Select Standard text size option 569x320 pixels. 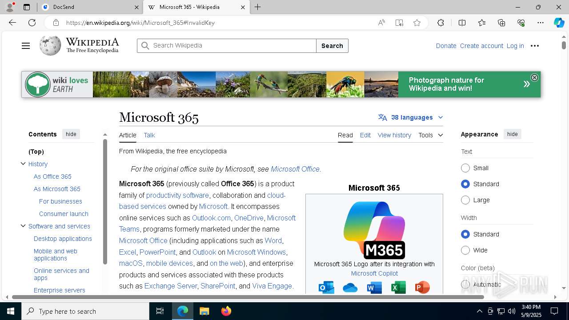465,184
